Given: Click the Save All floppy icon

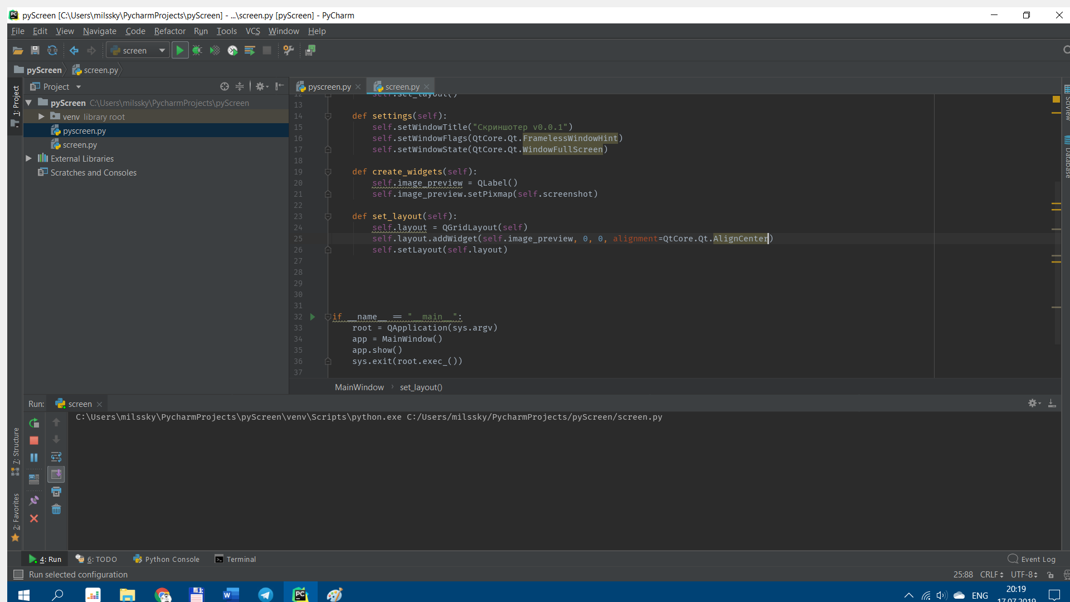Looking at the screenshot, I should point(35,51).
